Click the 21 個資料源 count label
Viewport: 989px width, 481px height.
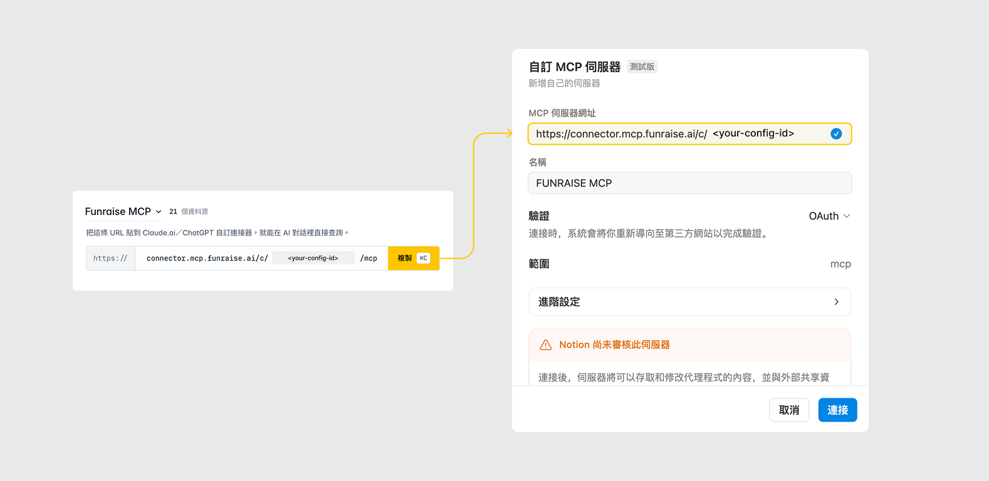click(x=189, y=212)
